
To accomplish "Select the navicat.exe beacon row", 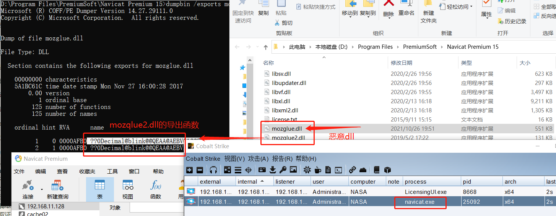I will point(370,202).
